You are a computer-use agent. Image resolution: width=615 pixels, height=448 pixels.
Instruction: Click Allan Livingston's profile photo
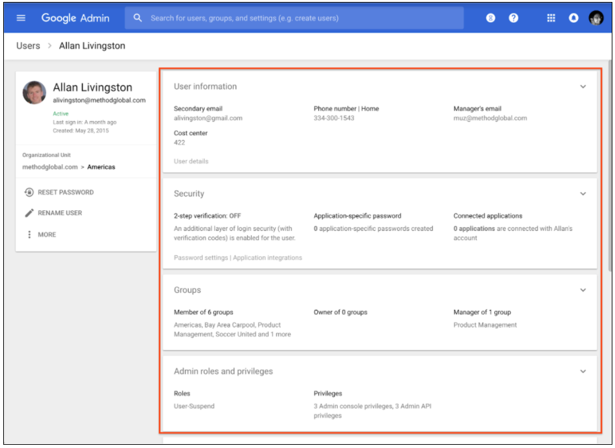[x=34, y=93]
